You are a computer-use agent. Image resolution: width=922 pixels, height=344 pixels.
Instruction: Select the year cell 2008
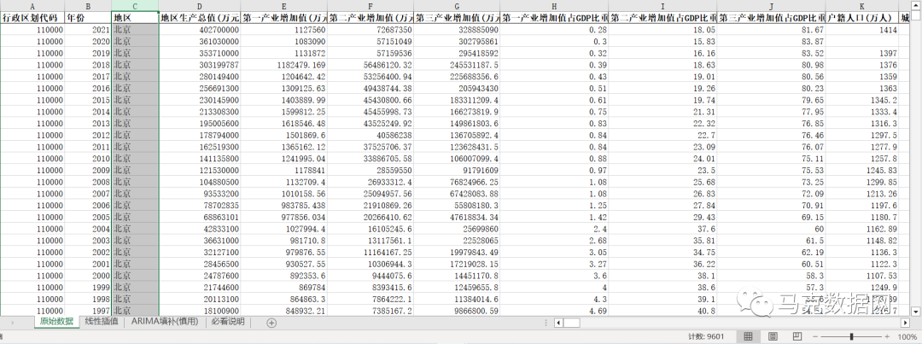88,182
